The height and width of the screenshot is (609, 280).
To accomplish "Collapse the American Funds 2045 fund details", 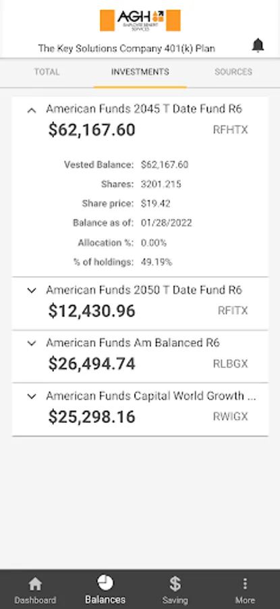I will (x=32, y=111).
